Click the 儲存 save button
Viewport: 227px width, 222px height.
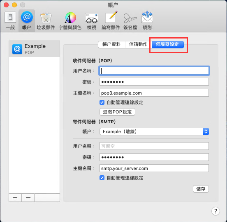click(x=201, y=189)
